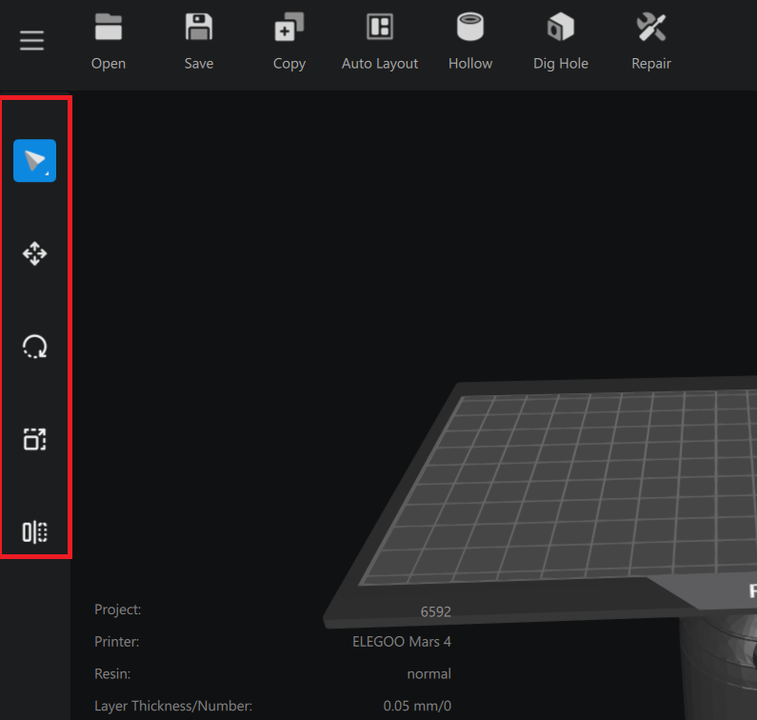Click the resin value 'normal'

coord(428,674)
